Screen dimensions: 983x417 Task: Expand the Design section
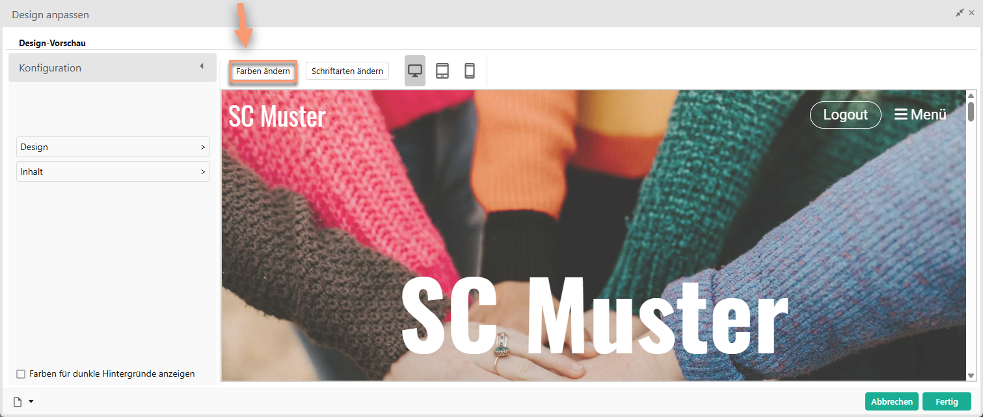pyautogui.click(x=113, y=147)
